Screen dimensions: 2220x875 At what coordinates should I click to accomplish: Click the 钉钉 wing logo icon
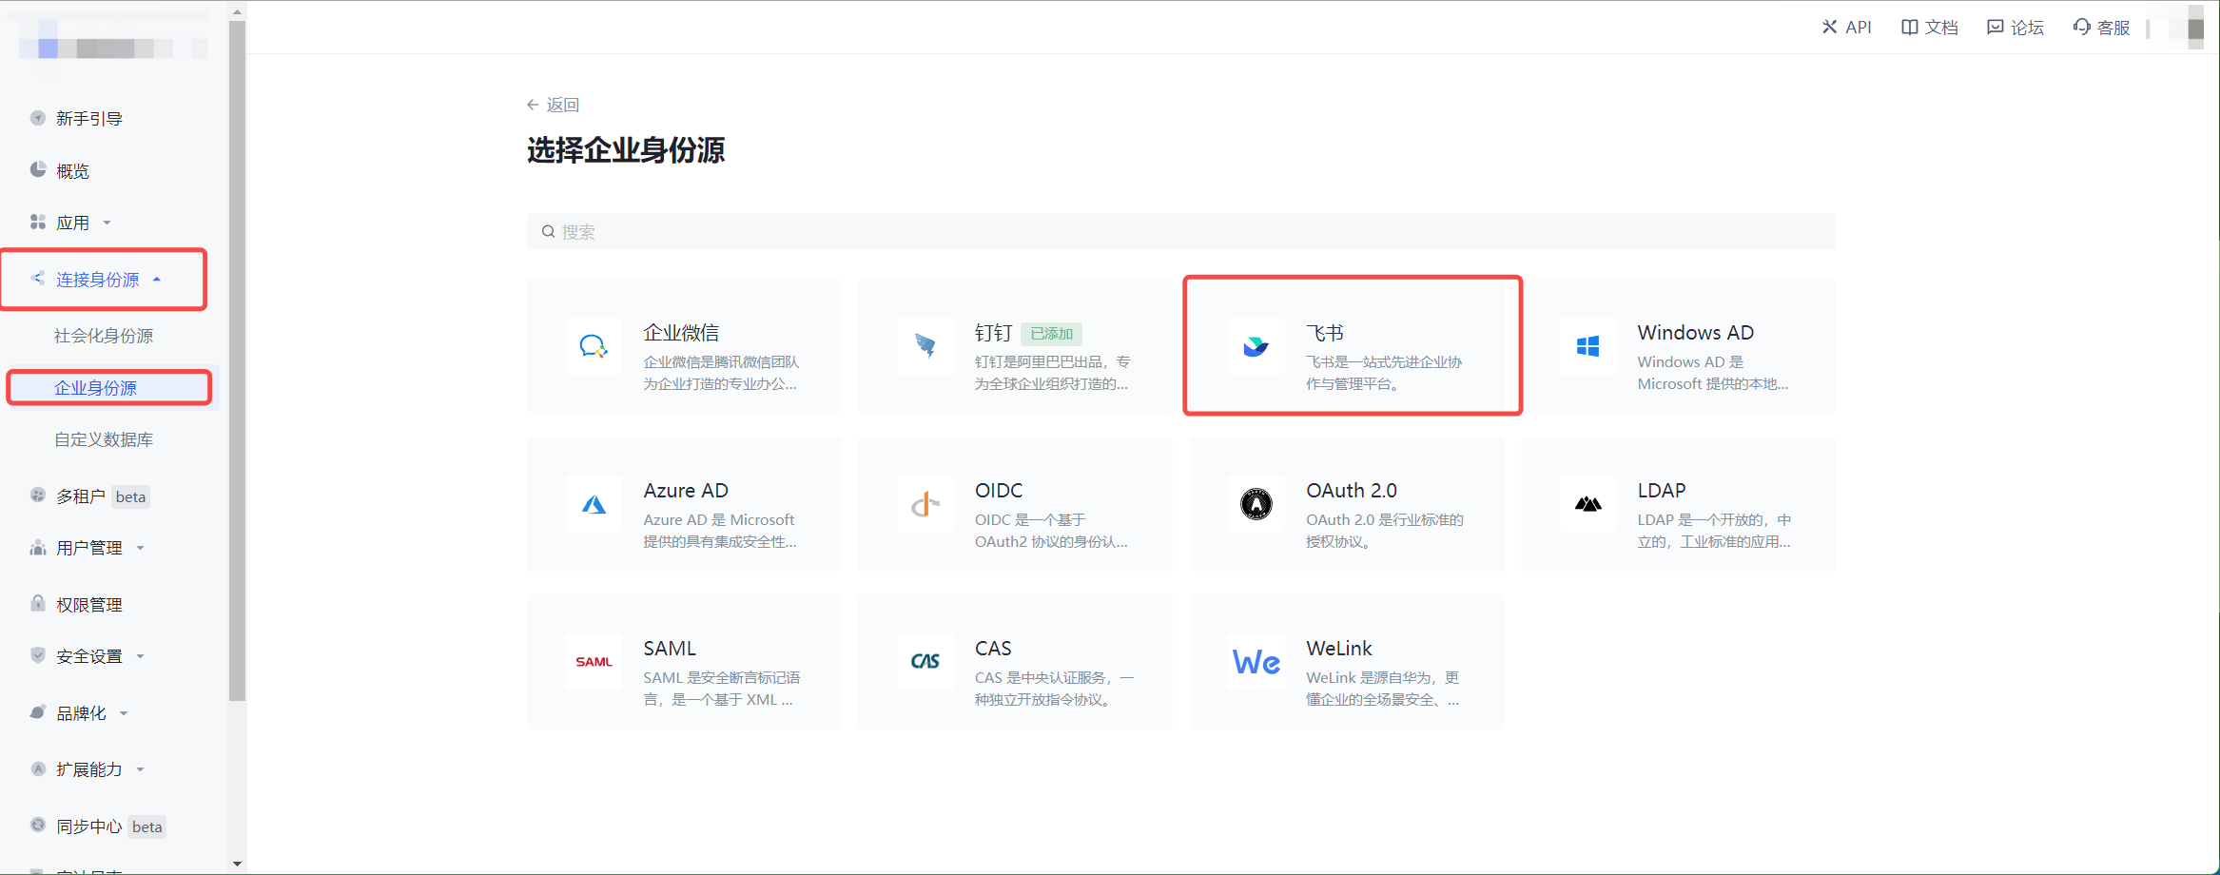click(x=925, y=346)
